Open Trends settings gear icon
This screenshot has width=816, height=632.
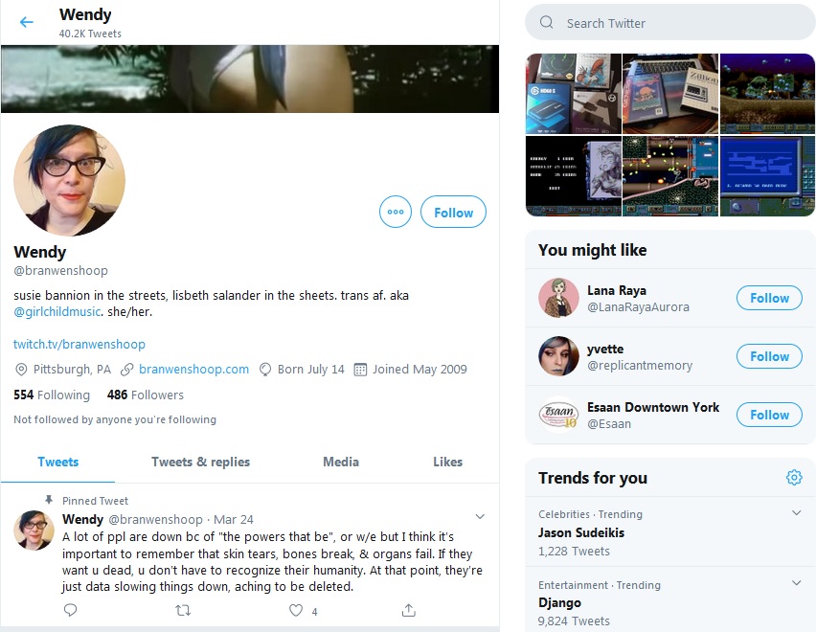coord(794,477)
